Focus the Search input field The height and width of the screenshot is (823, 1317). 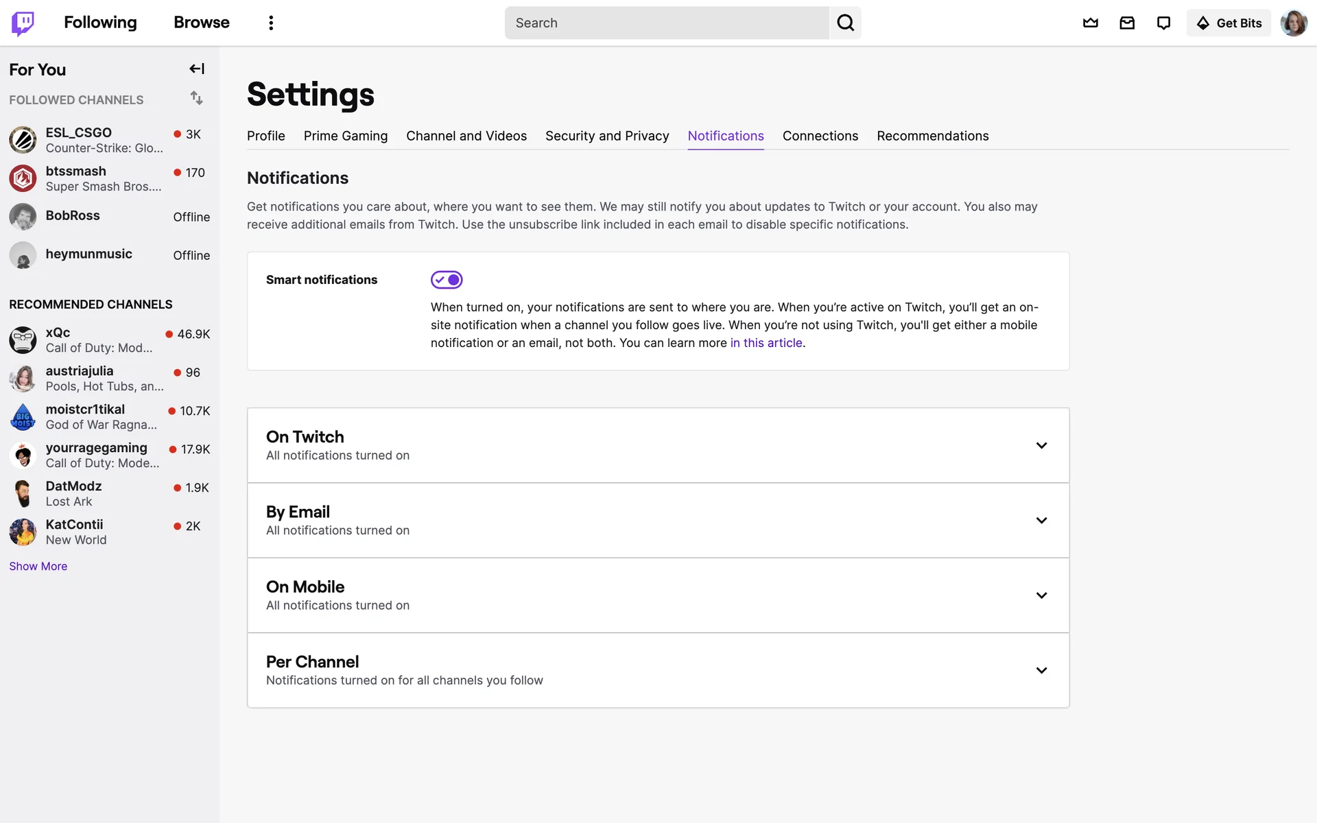(665, 23)
